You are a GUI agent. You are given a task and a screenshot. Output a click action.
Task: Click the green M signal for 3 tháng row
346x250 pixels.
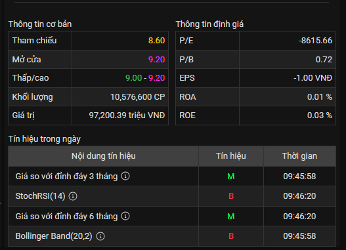coord(231,177)
